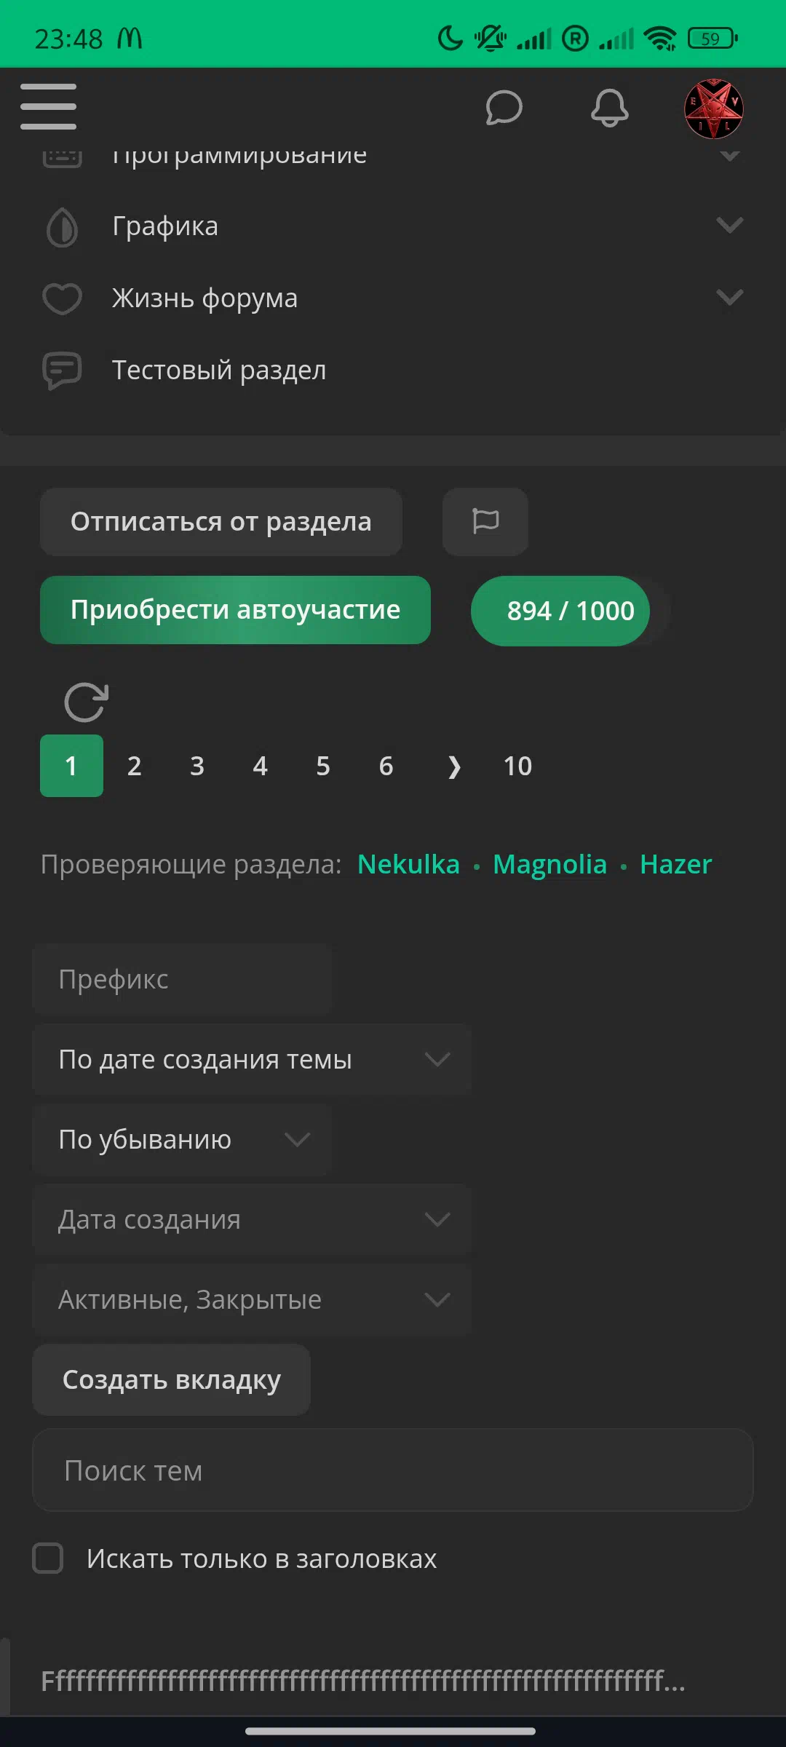Click the flag icon button
This screenshot has height=1747, width=786.
click(x=485, y=521)
